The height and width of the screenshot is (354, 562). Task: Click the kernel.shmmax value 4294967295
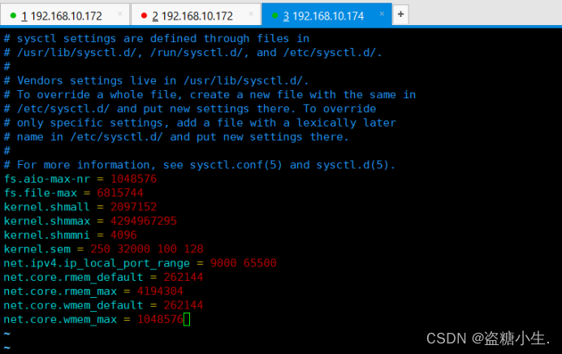[x=144, y=221]
